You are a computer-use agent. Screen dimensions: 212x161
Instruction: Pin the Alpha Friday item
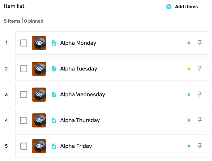coord(200,146)
